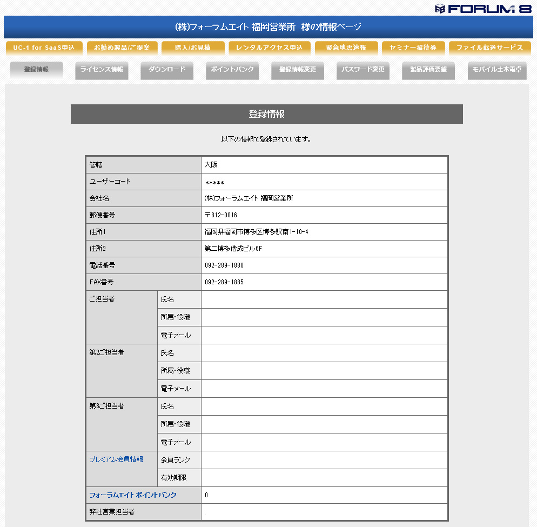Click the 住所1 row label
Viewport: 537px width, 527px height.
pos(98,232)
